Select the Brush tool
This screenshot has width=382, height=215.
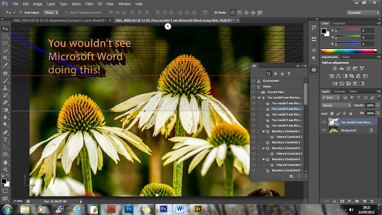5,81
